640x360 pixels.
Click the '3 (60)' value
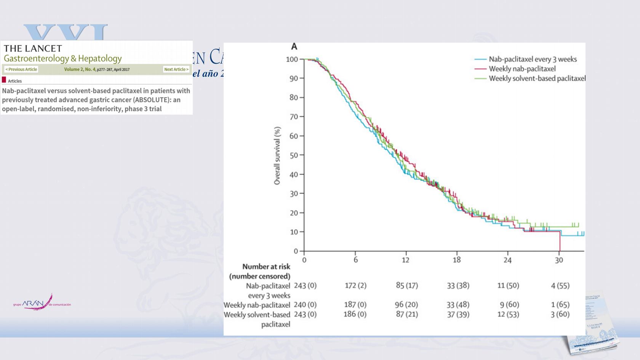(560, 314)
